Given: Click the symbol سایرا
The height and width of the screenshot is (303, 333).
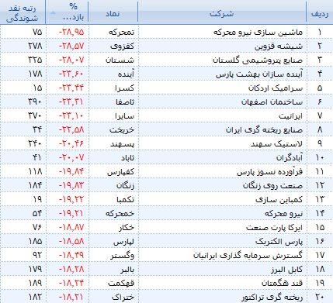Looking at the screenshot, I should pyautogui.click(x=125, y=115).
